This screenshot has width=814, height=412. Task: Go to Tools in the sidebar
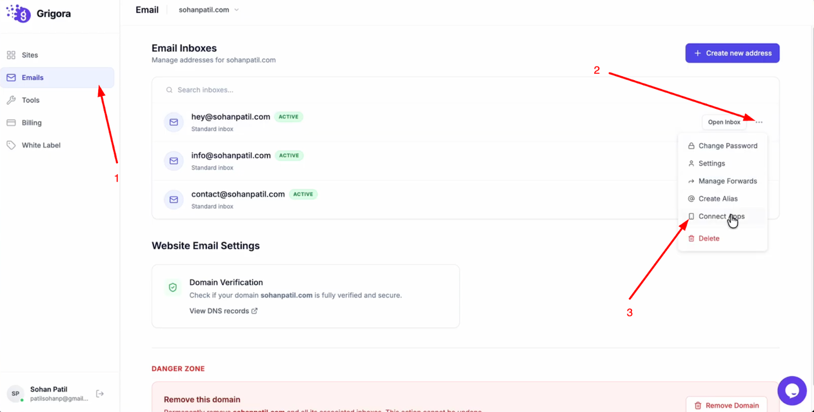(x=30, y=100)
